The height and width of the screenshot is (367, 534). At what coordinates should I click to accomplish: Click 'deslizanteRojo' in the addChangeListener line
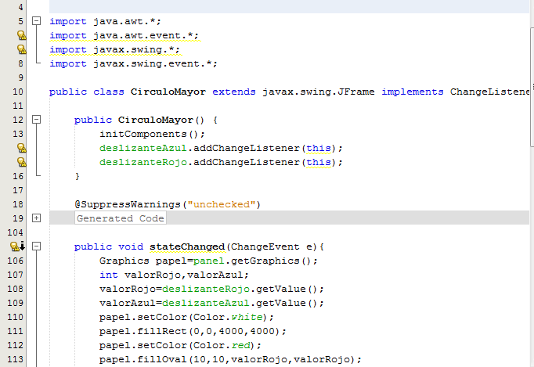pos(143,162)
